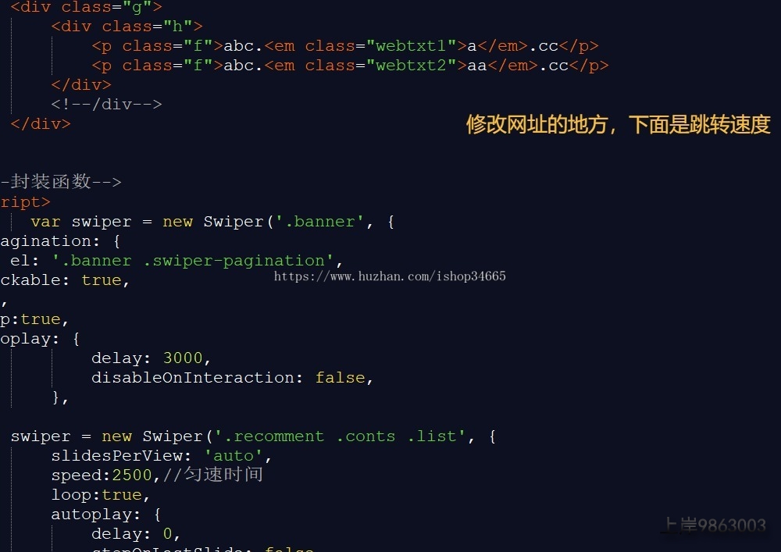This screenshot has width=781, height=552.
Task: Click the clickable true value
Action: [101, 280]
